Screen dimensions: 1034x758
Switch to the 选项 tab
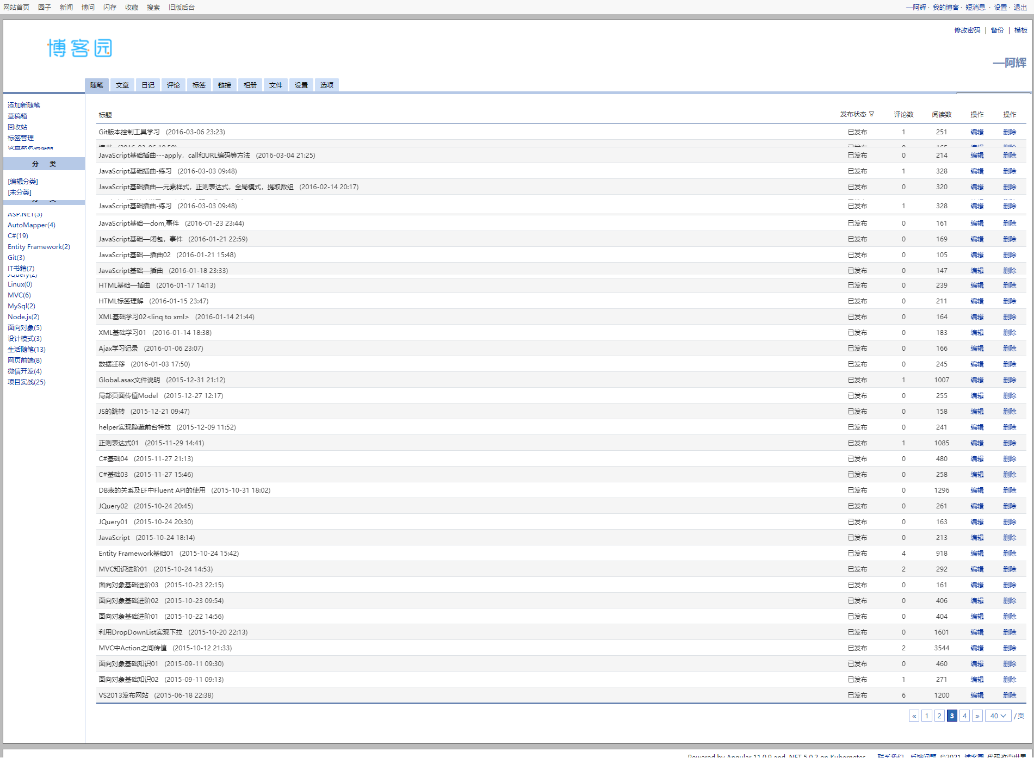[327, 85]
